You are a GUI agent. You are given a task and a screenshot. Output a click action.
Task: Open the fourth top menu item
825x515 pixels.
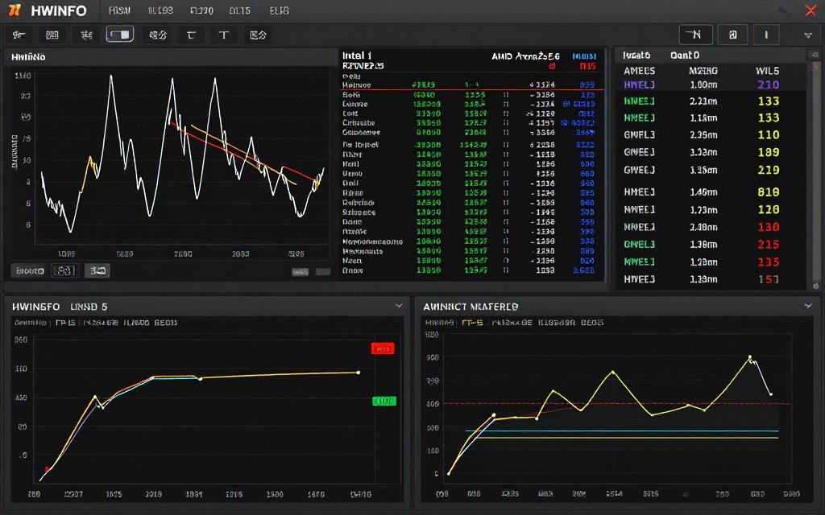[240, 10]
